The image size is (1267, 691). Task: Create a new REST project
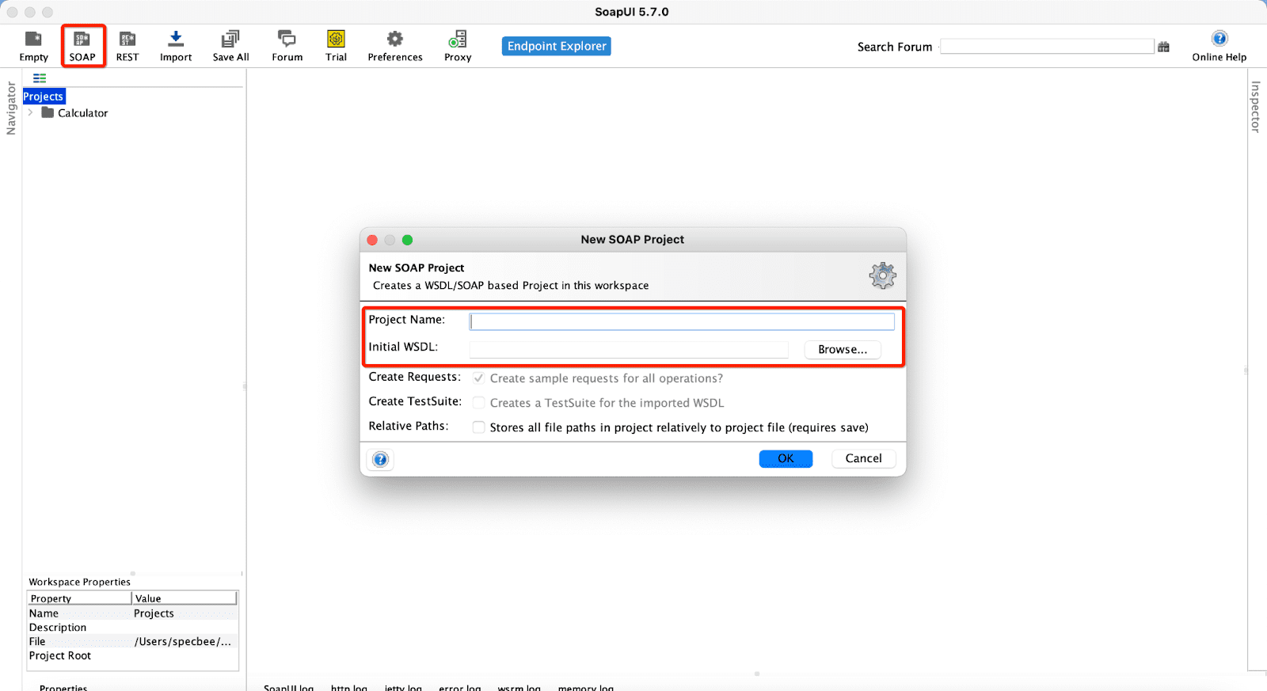pyautogui.click(x=127, y=46)
